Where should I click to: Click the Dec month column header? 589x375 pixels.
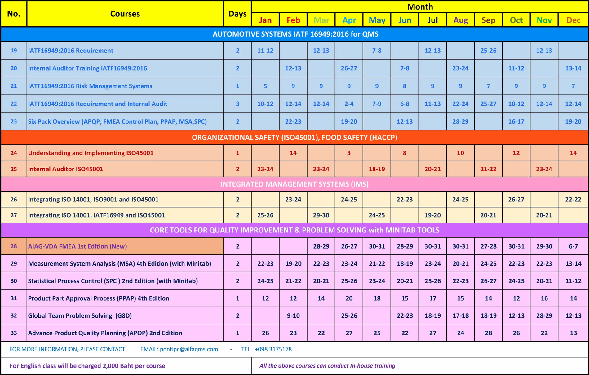coord(573,20)
